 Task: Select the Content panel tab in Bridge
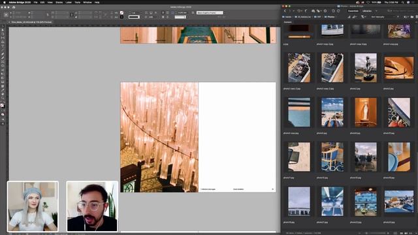click(x=287, y=22)
